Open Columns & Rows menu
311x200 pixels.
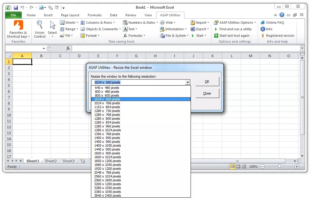click(x=98, y=23)
